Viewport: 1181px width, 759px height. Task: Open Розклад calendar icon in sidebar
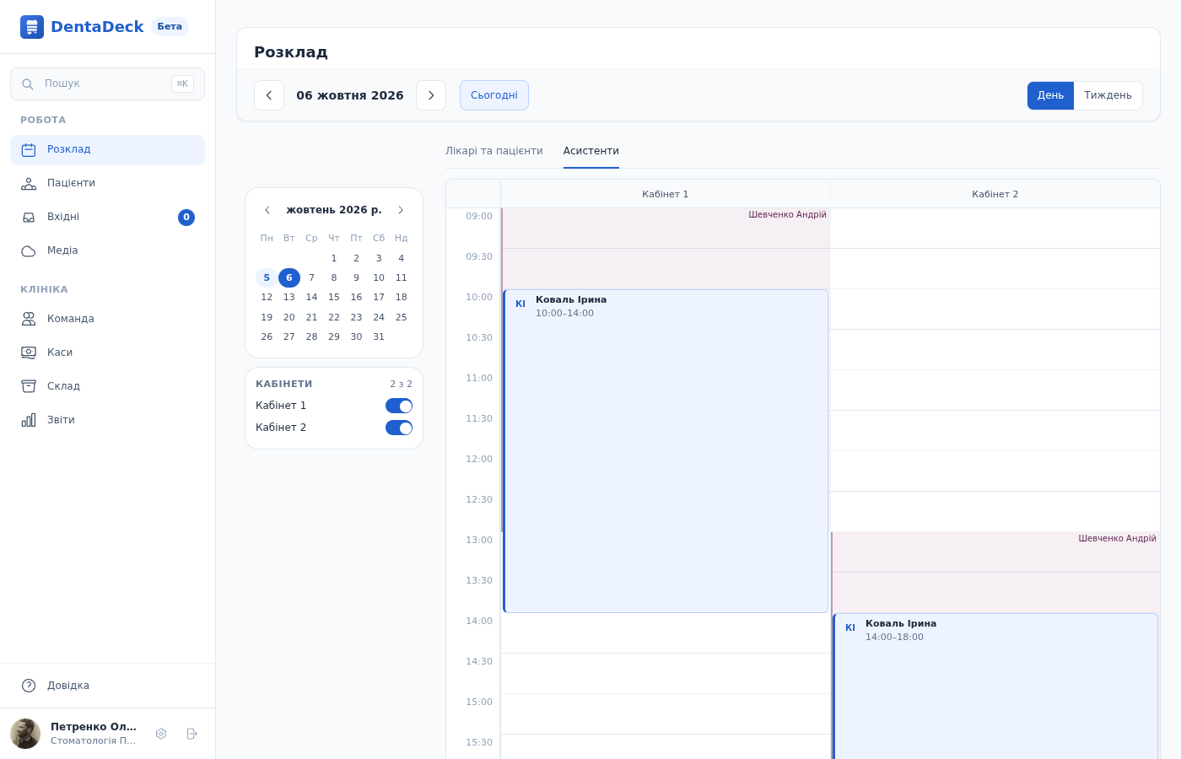point(29,150)
